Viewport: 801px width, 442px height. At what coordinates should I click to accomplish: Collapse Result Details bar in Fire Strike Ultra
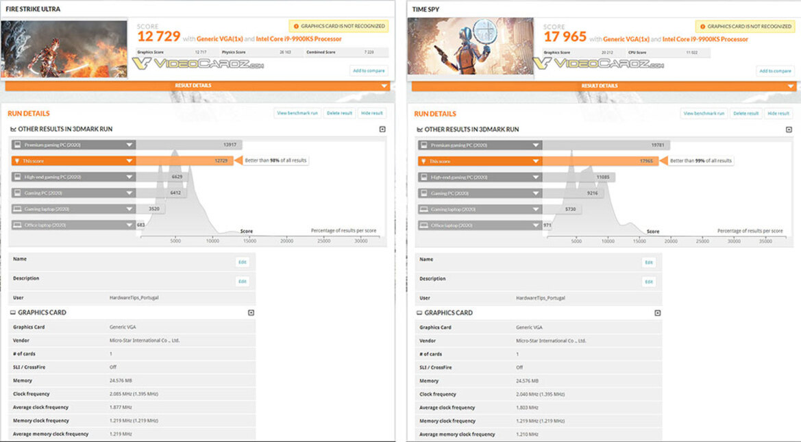point(197,86)
